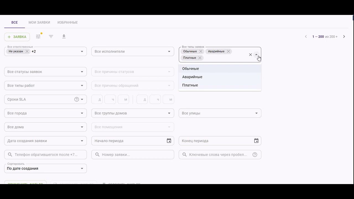Open the filter settings sliders icon

pos(38,36)
